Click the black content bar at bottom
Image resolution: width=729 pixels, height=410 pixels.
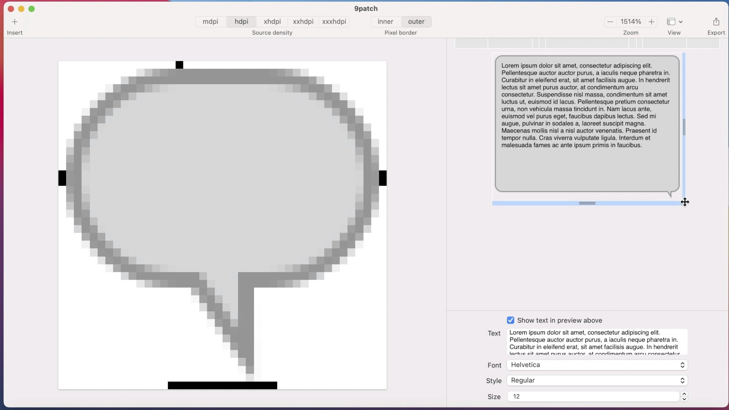point(222,385)
